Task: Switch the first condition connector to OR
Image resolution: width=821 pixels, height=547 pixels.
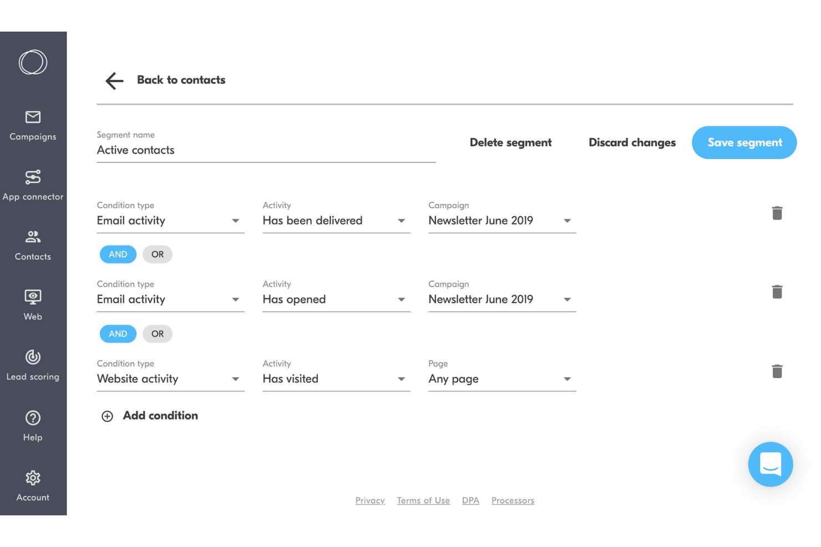Action: point(158,254)
